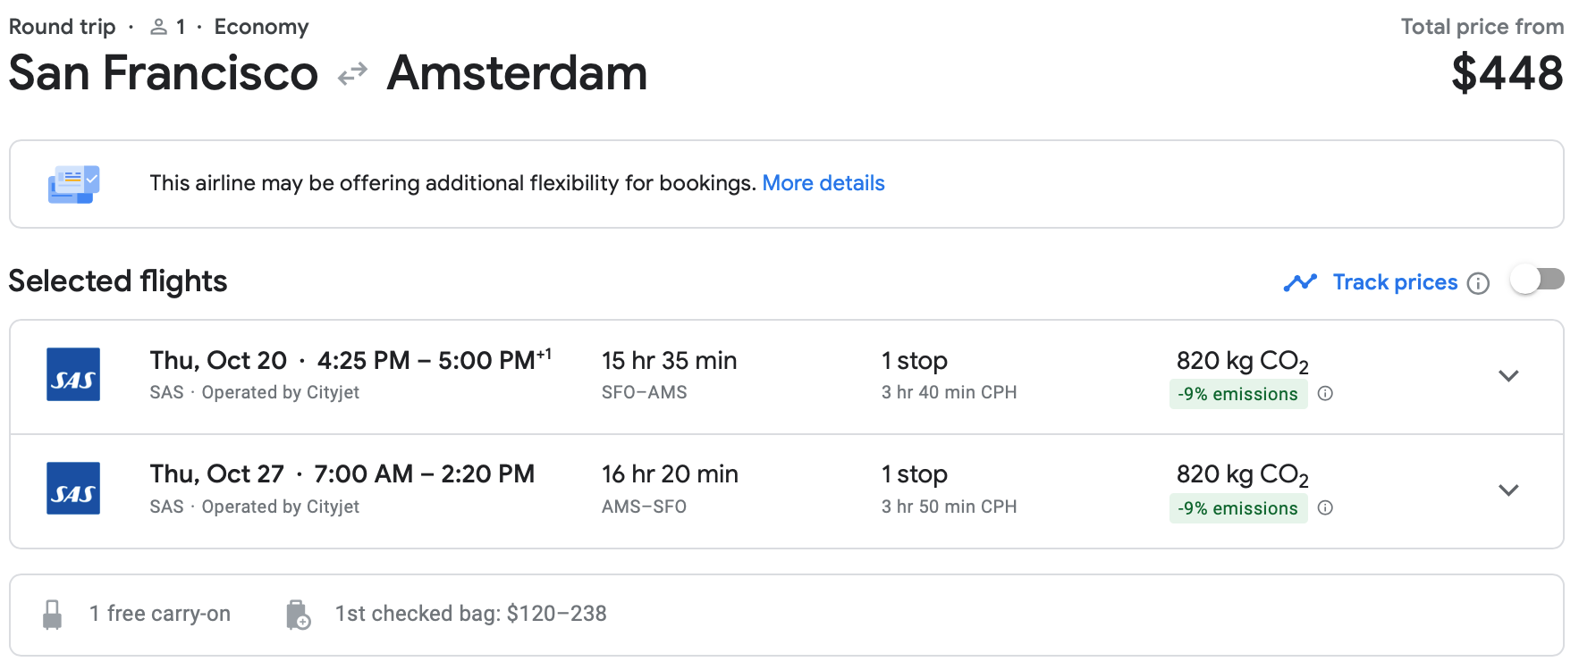Click the -9% emissions badge on the Oct 20 flight
Viewport: 1579px width, 670px height.
[x=1237, y=394]
